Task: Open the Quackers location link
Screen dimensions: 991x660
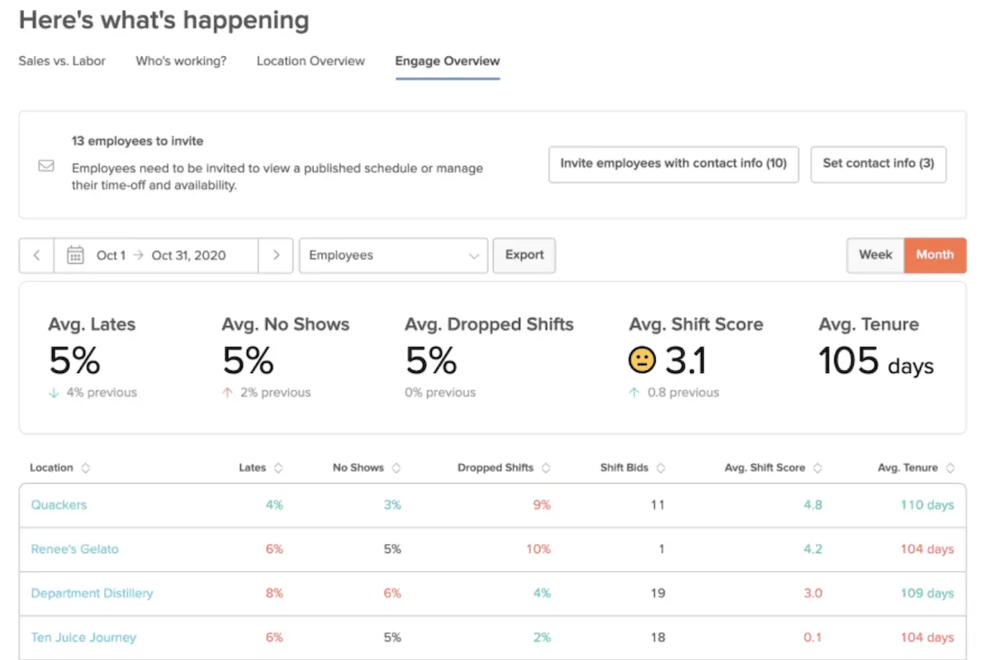Action: pyautogui.click(x=59, y=505)
